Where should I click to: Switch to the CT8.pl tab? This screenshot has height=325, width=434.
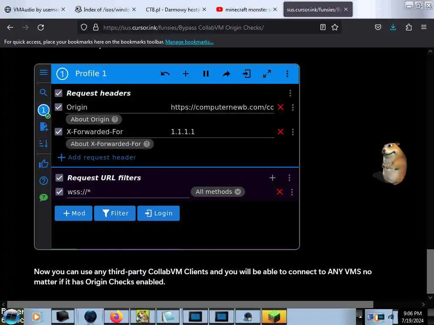pos(175,9)
